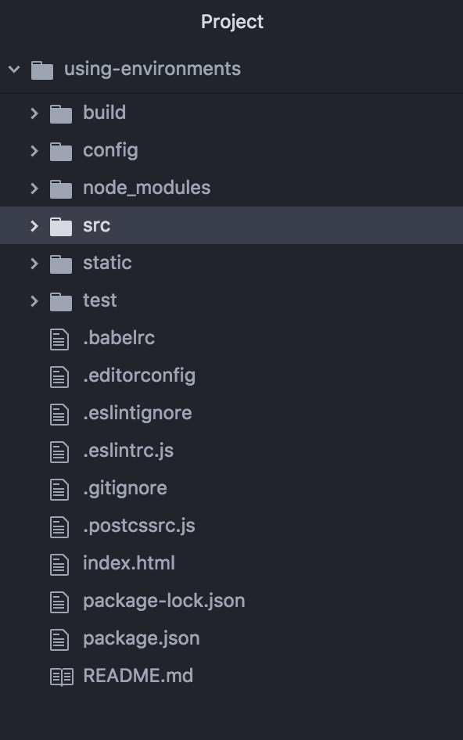Click the build folder icon
Image resolution: width=463 pixels, height=740 pixels.
click(x=61, y=113)
